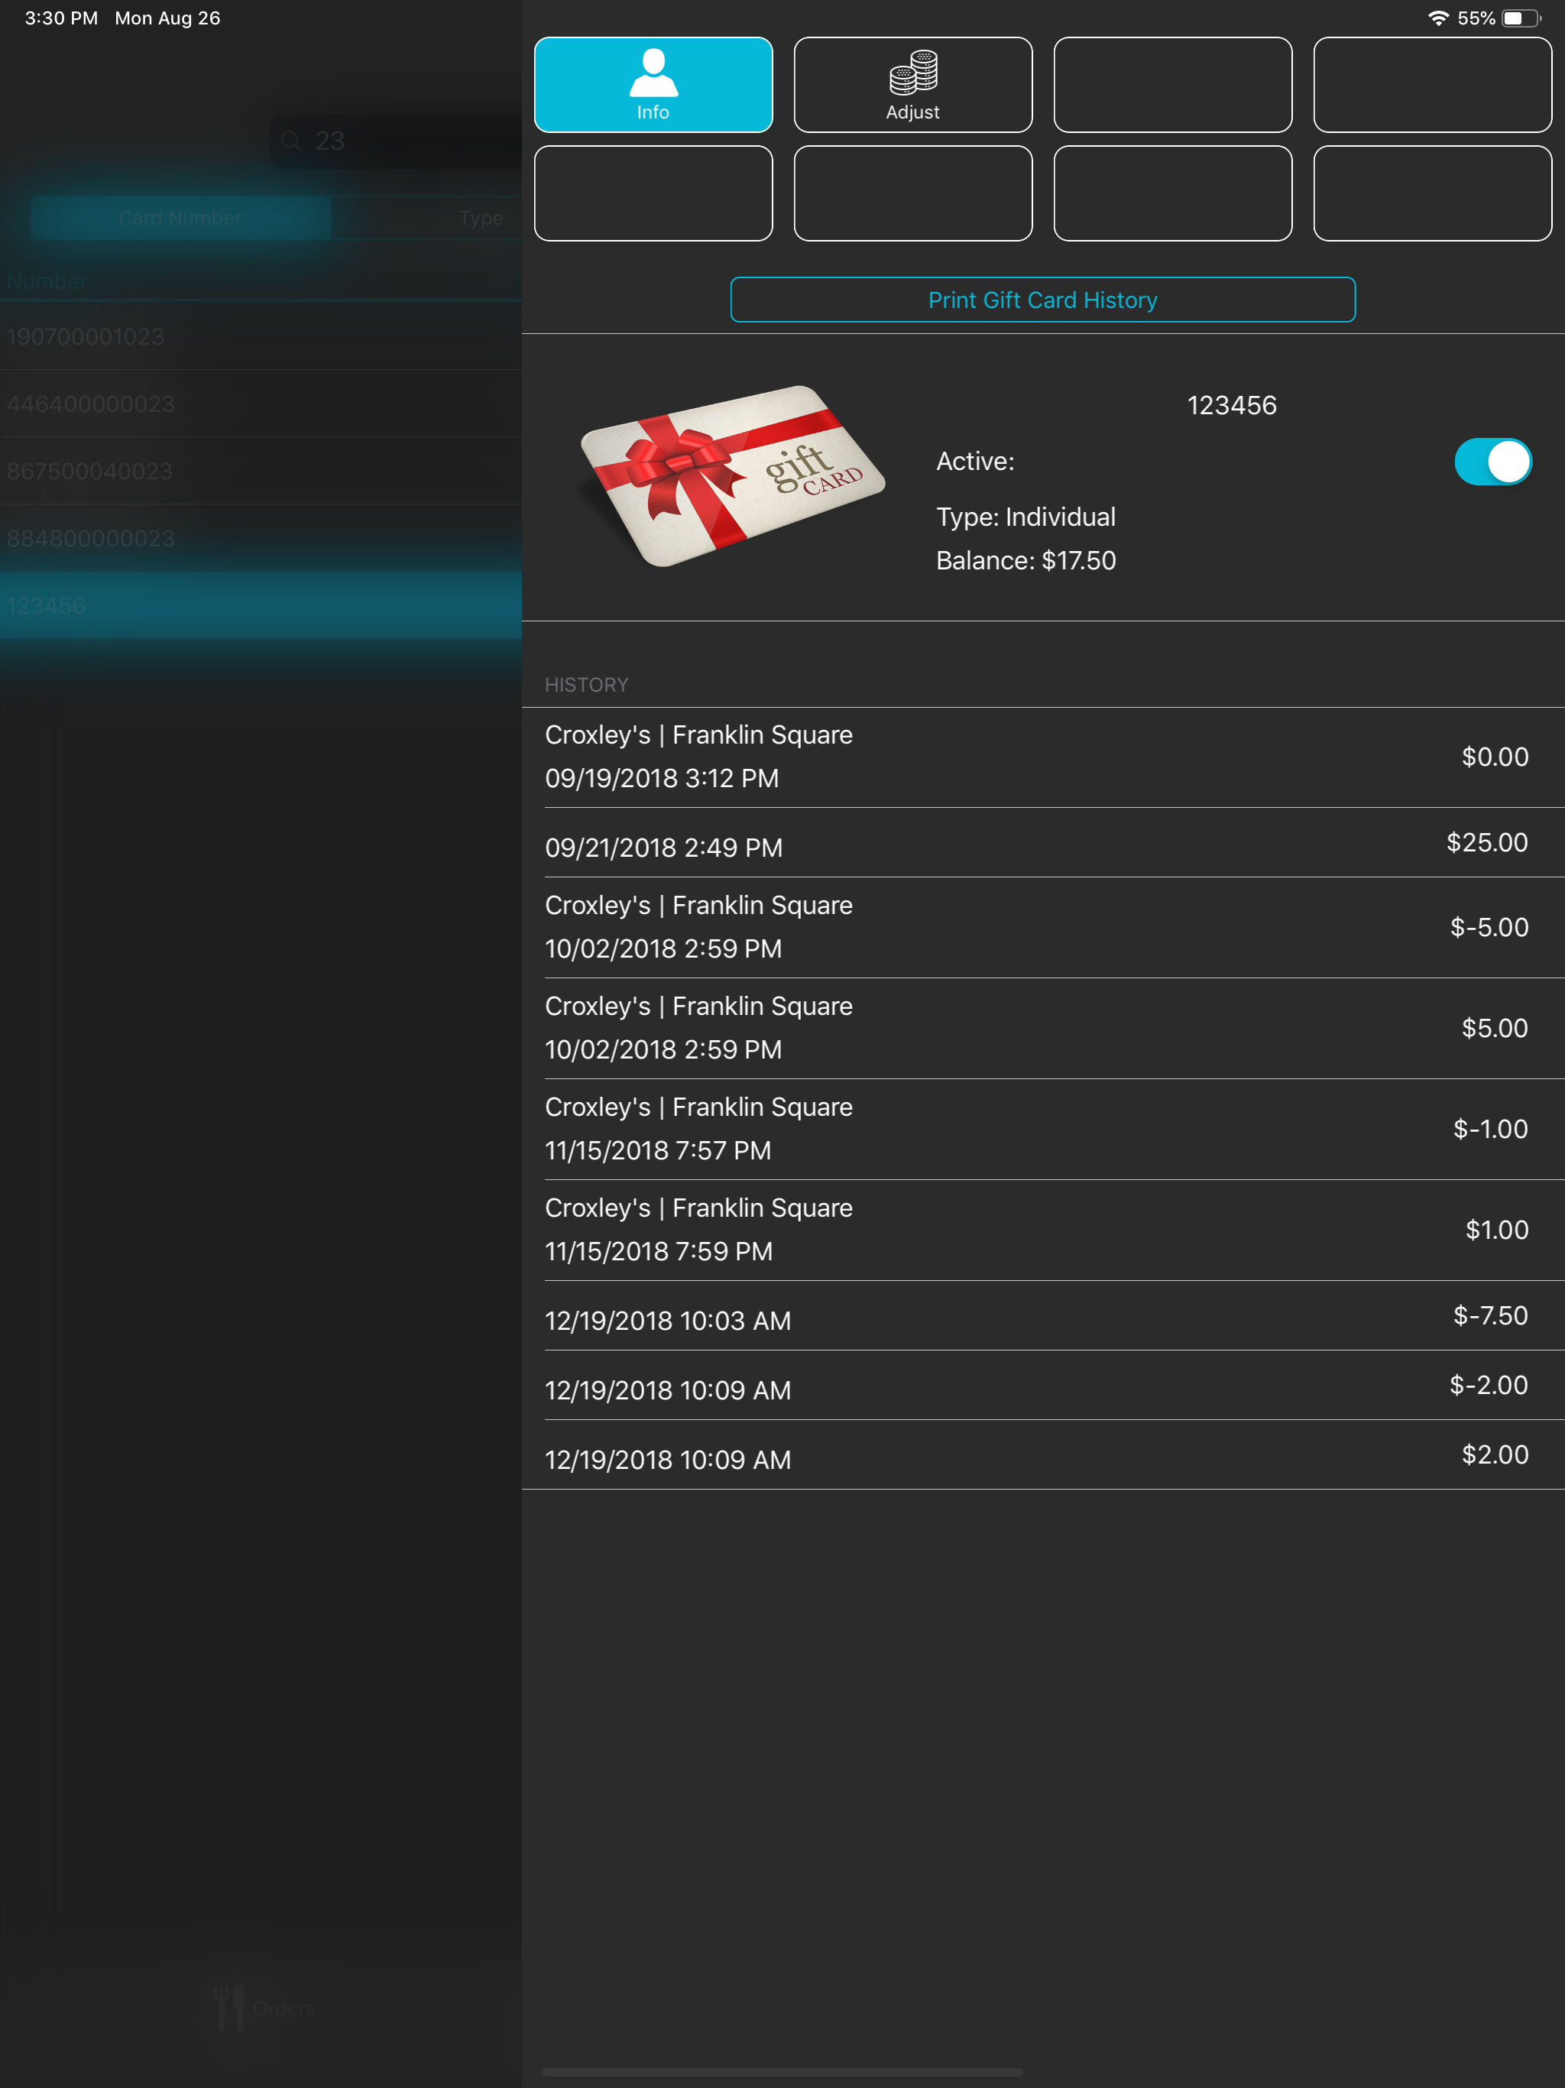Click the Balance: $17.50 label
Image resolution: width=1565 pixels, height=2088 pixels.
[x=1026, y=561]
